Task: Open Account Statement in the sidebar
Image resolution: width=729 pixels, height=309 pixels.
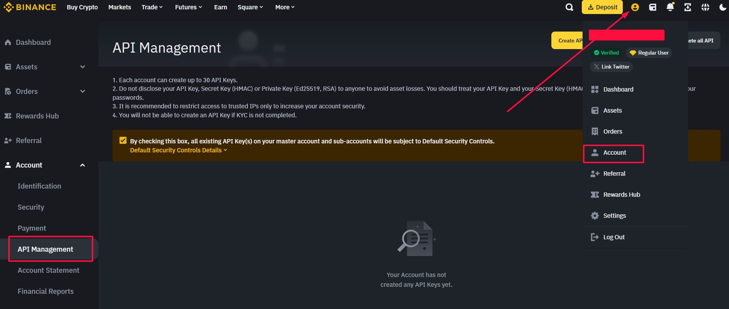Action: [x=48, y=270]
